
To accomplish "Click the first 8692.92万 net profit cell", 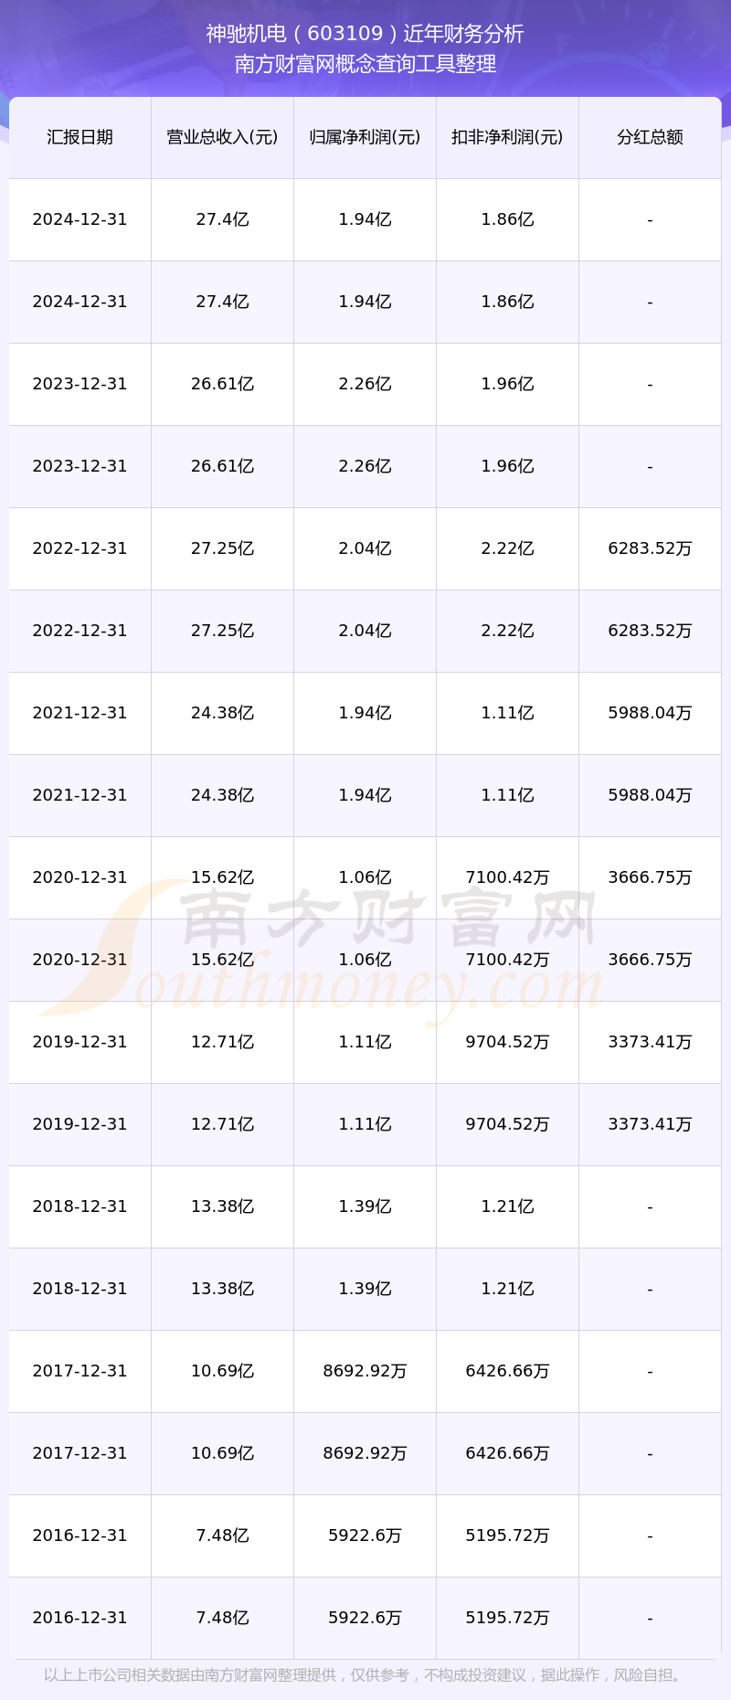I will (x=365, y=1371).
